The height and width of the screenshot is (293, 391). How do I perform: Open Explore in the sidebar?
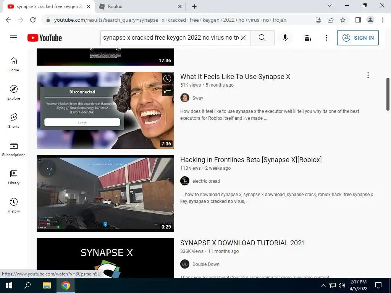tap(14, 93)
